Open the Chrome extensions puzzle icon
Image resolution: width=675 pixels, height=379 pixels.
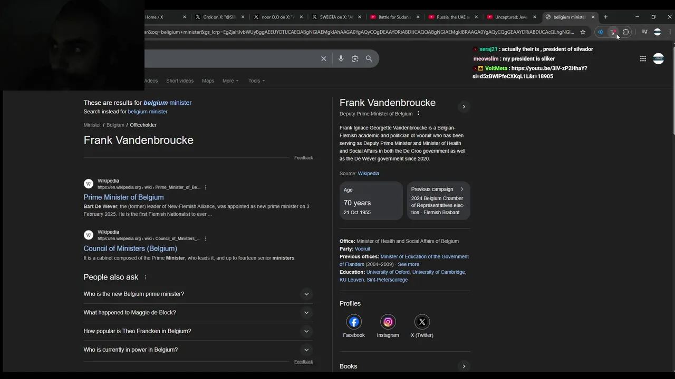pos(626,32)
